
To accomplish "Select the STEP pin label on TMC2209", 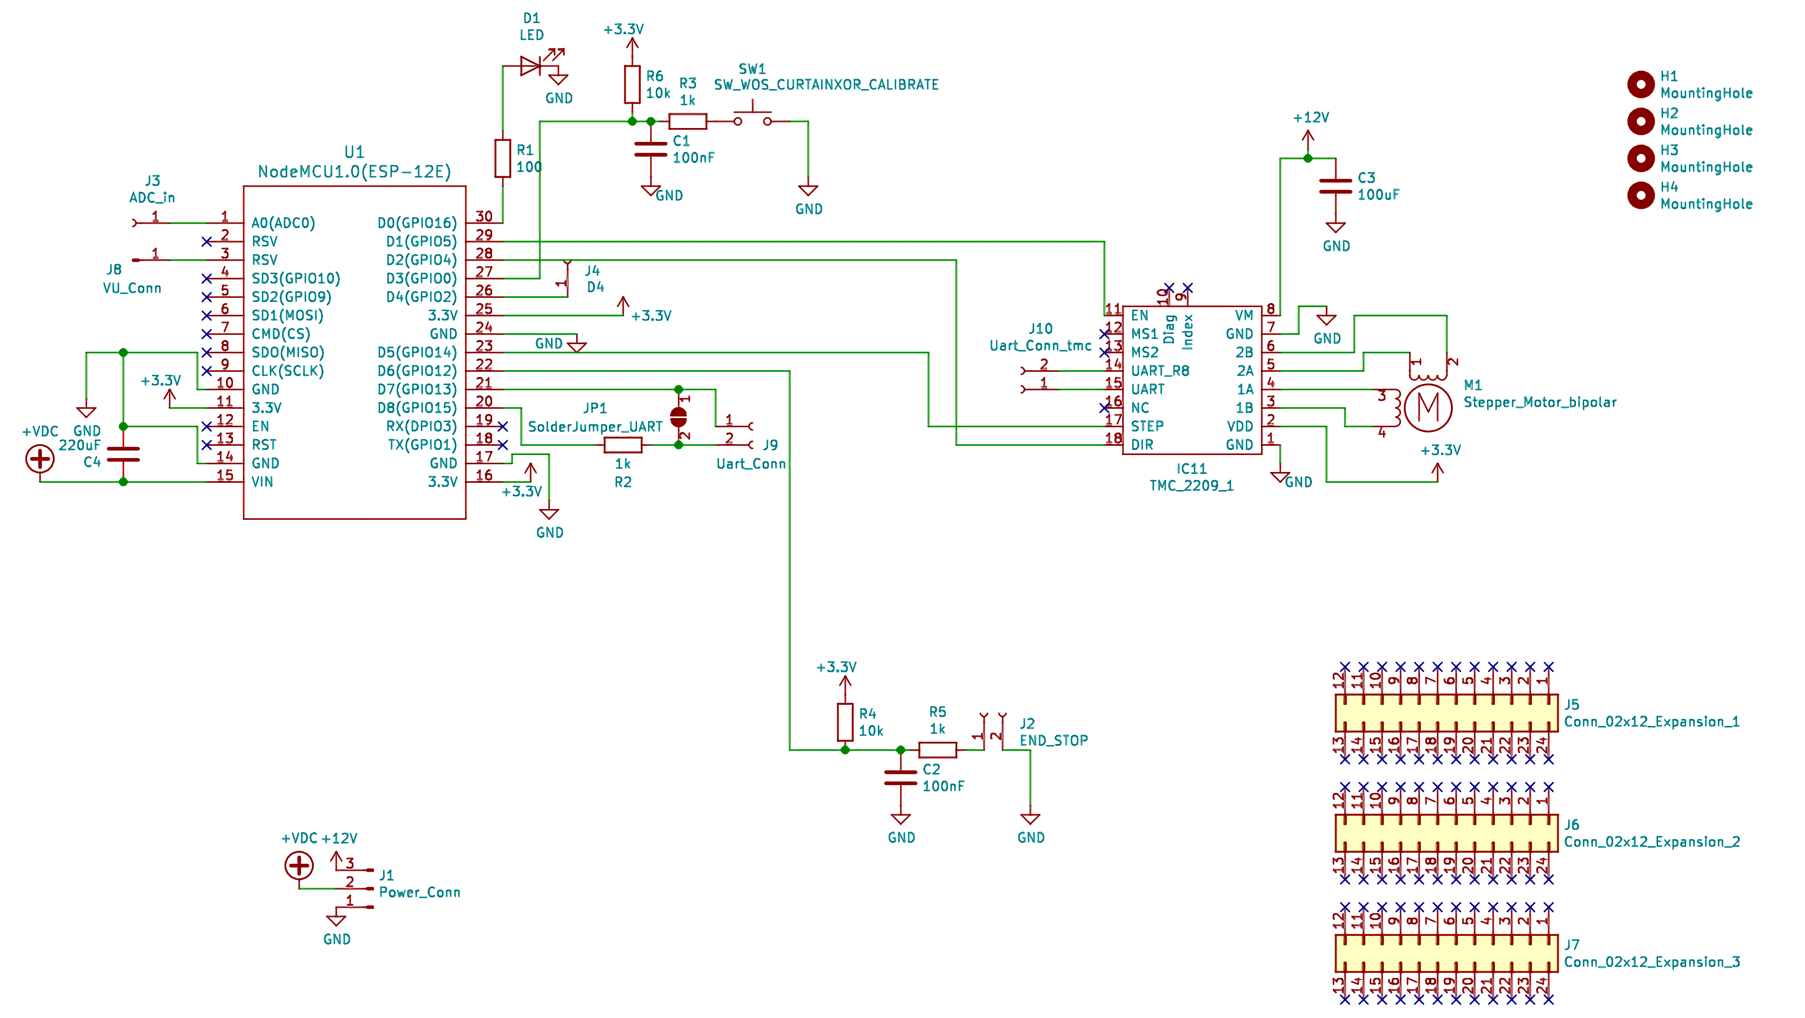I will pyautogui.click(x=1146, y=426).
